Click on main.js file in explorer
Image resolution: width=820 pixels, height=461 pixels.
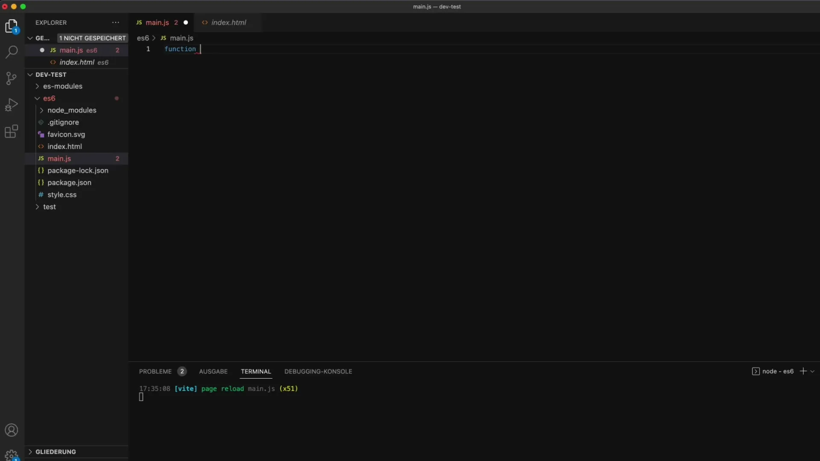[59, 158]
